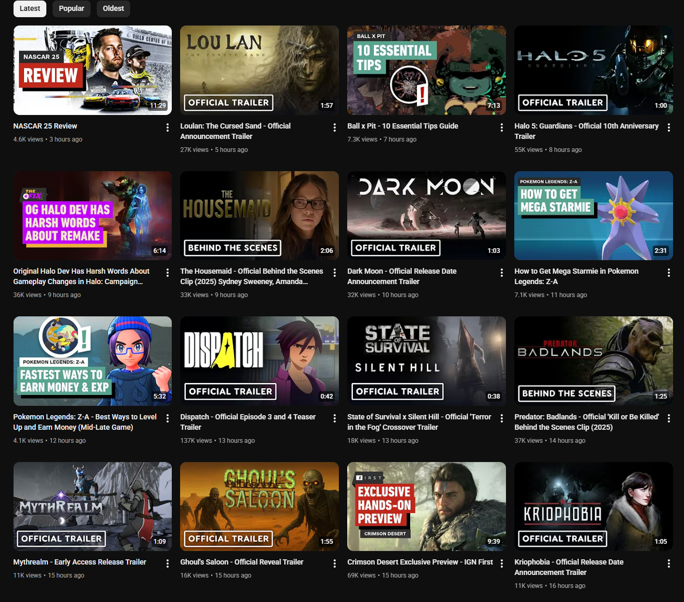
Task: Click the '32K views • 10 hours ago' text
Action: (383, 295)
